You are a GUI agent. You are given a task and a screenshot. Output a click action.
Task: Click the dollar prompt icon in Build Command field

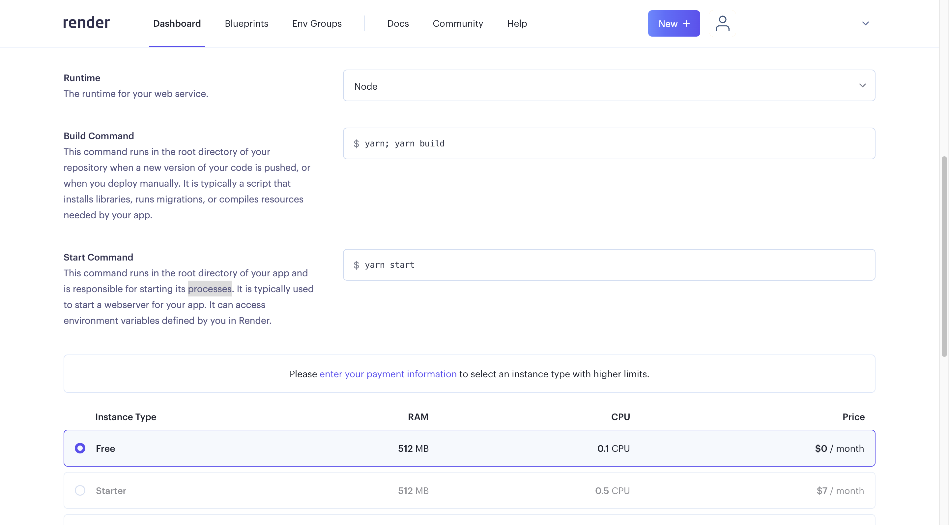(356, 143)
